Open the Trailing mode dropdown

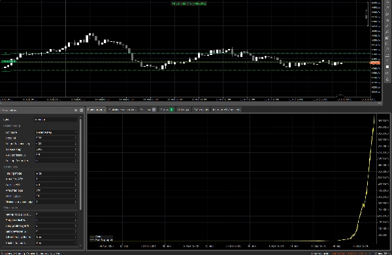point(56,173)
